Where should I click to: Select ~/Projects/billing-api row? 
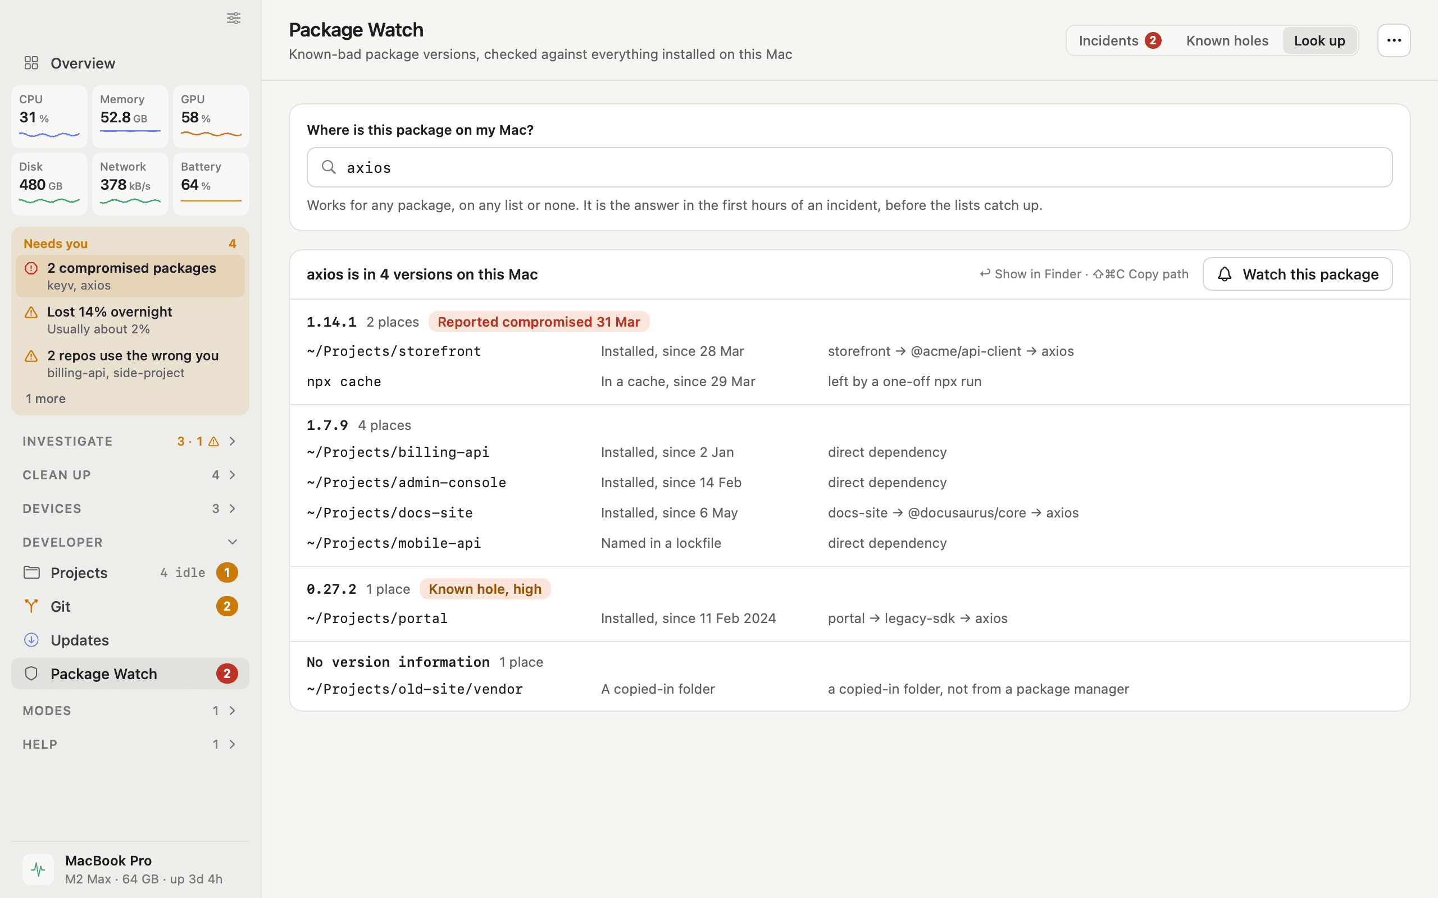tap(850, 452)
